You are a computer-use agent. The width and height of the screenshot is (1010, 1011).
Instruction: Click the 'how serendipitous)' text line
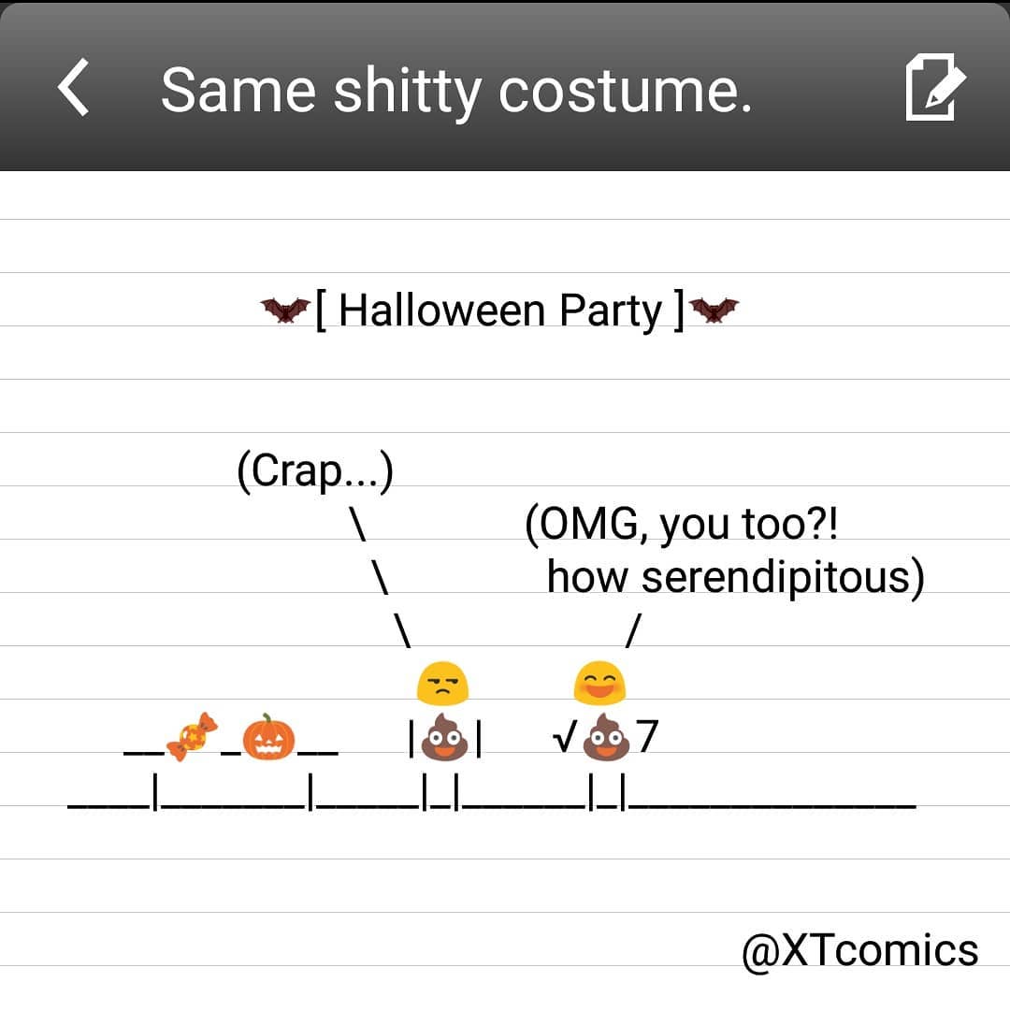click(735, 577)
